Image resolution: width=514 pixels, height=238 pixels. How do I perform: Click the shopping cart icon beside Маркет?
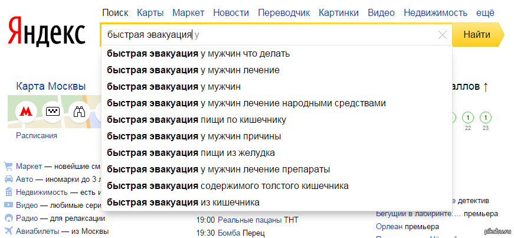(9, 167)
